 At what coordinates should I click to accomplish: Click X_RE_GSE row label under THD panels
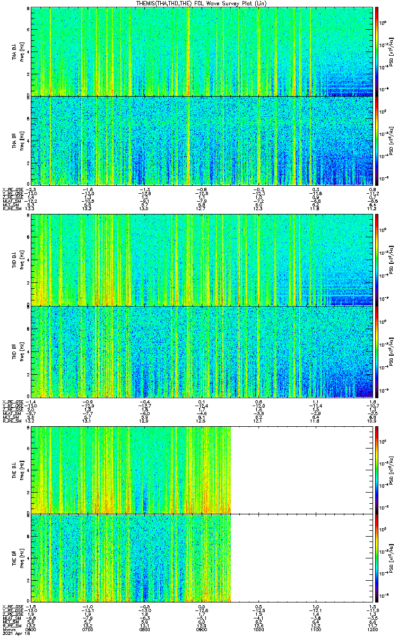(13, 401)
